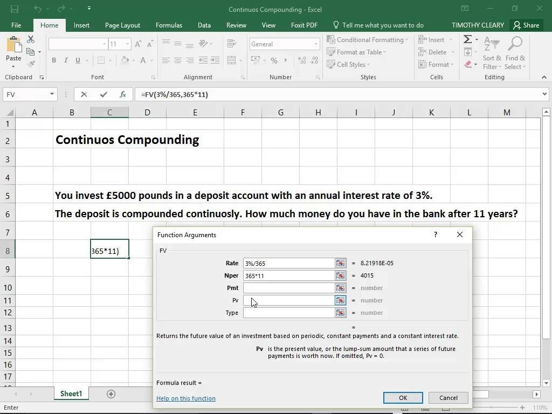Expand the General number format dropdown
The height and width of the screenshot is (414, 552).
316,44
